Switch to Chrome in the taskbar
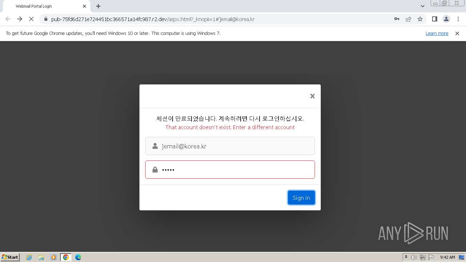 (66, 257)
